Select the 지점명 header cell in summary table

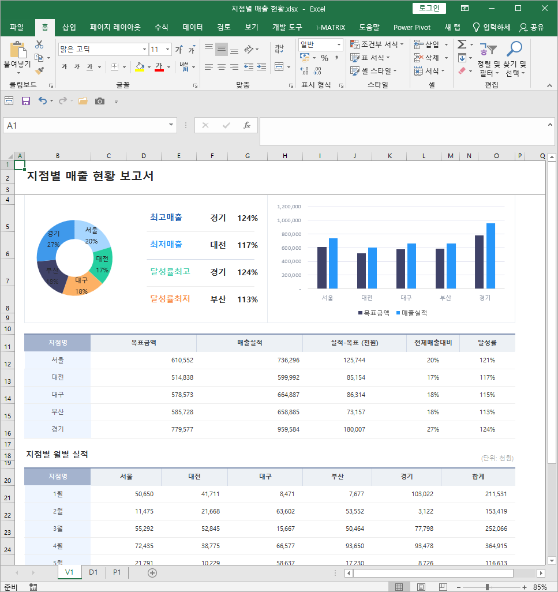(57, 343)
